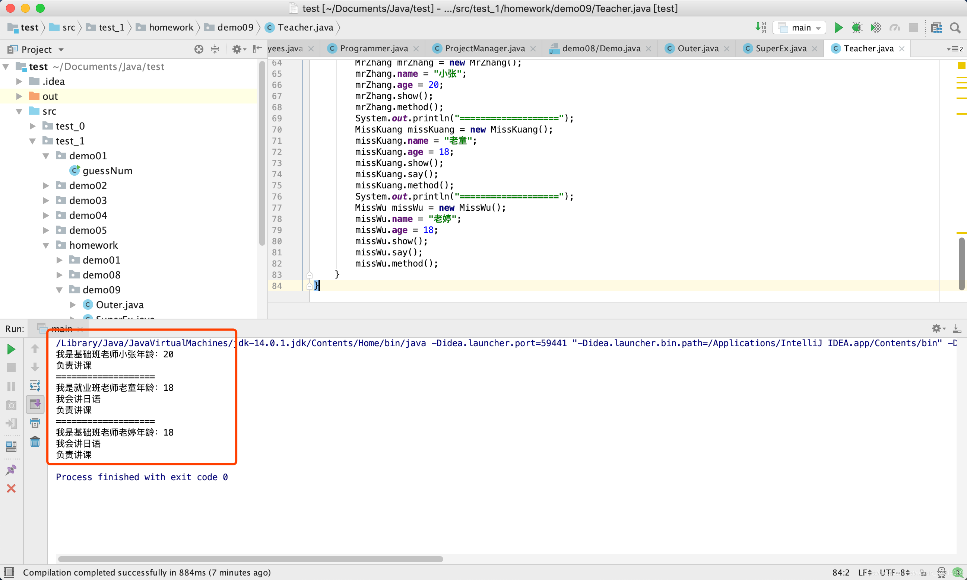Click the build project hammer-arrow icon
The height and width of the screenshot is (580, 967).
pos(761,27)
